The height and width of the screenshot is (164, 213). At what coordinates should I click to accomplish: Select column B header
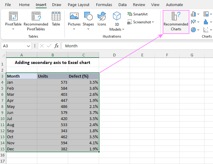(53, 55)
